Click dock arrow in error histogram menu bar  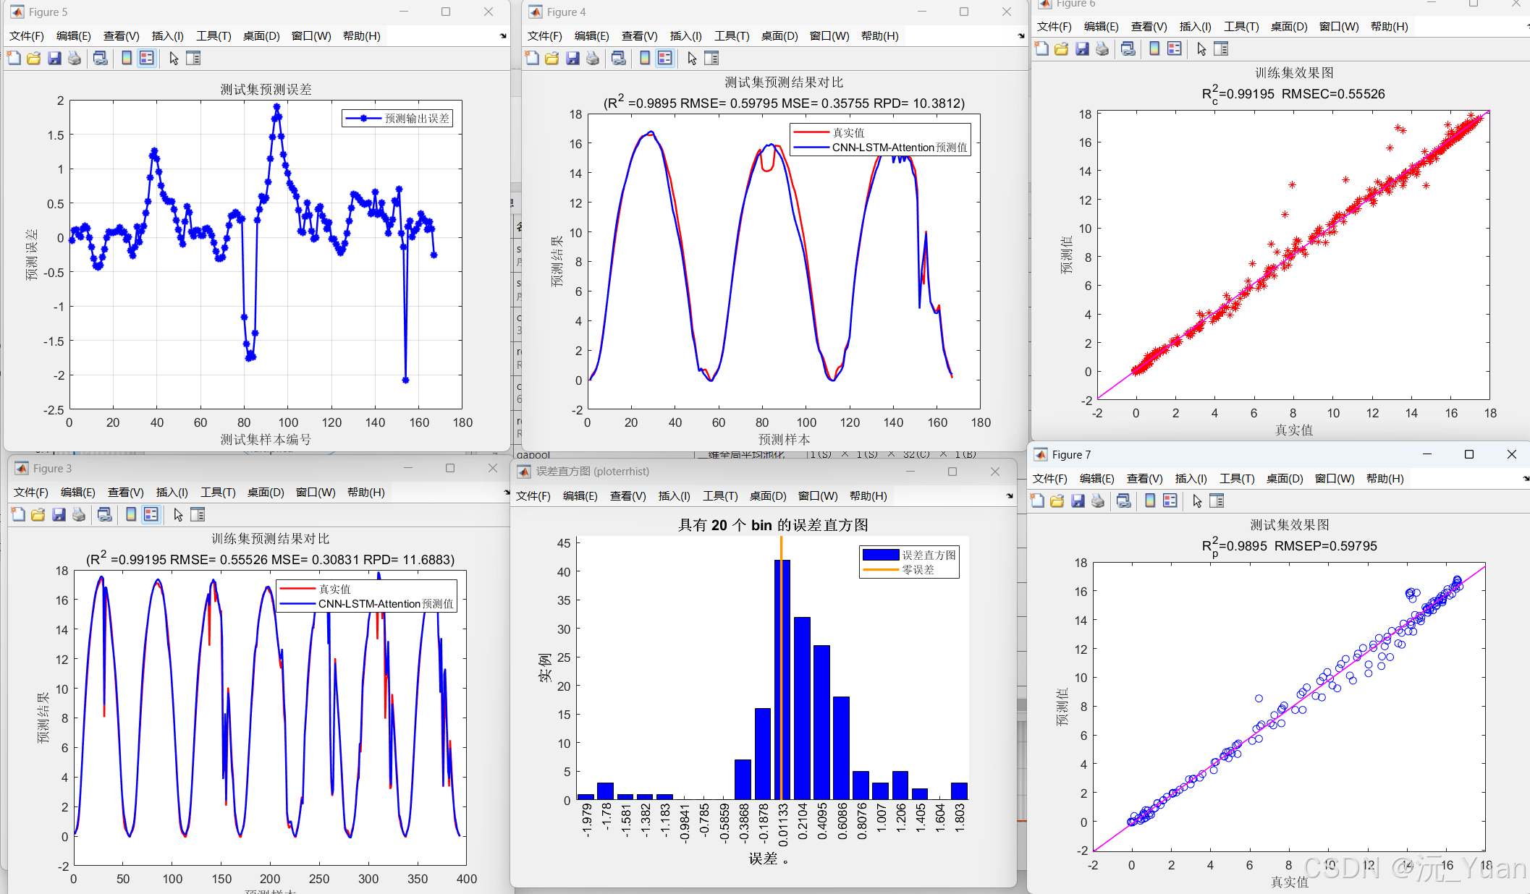pyautogui.click(x=1010, y=496)
